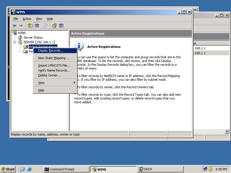
Task: Open the Help menu in menu bar
Action: tap(50, 19)
